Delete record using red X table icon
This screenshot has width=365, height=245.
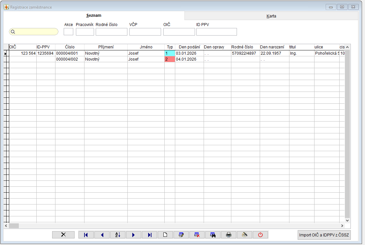[197, 235]
